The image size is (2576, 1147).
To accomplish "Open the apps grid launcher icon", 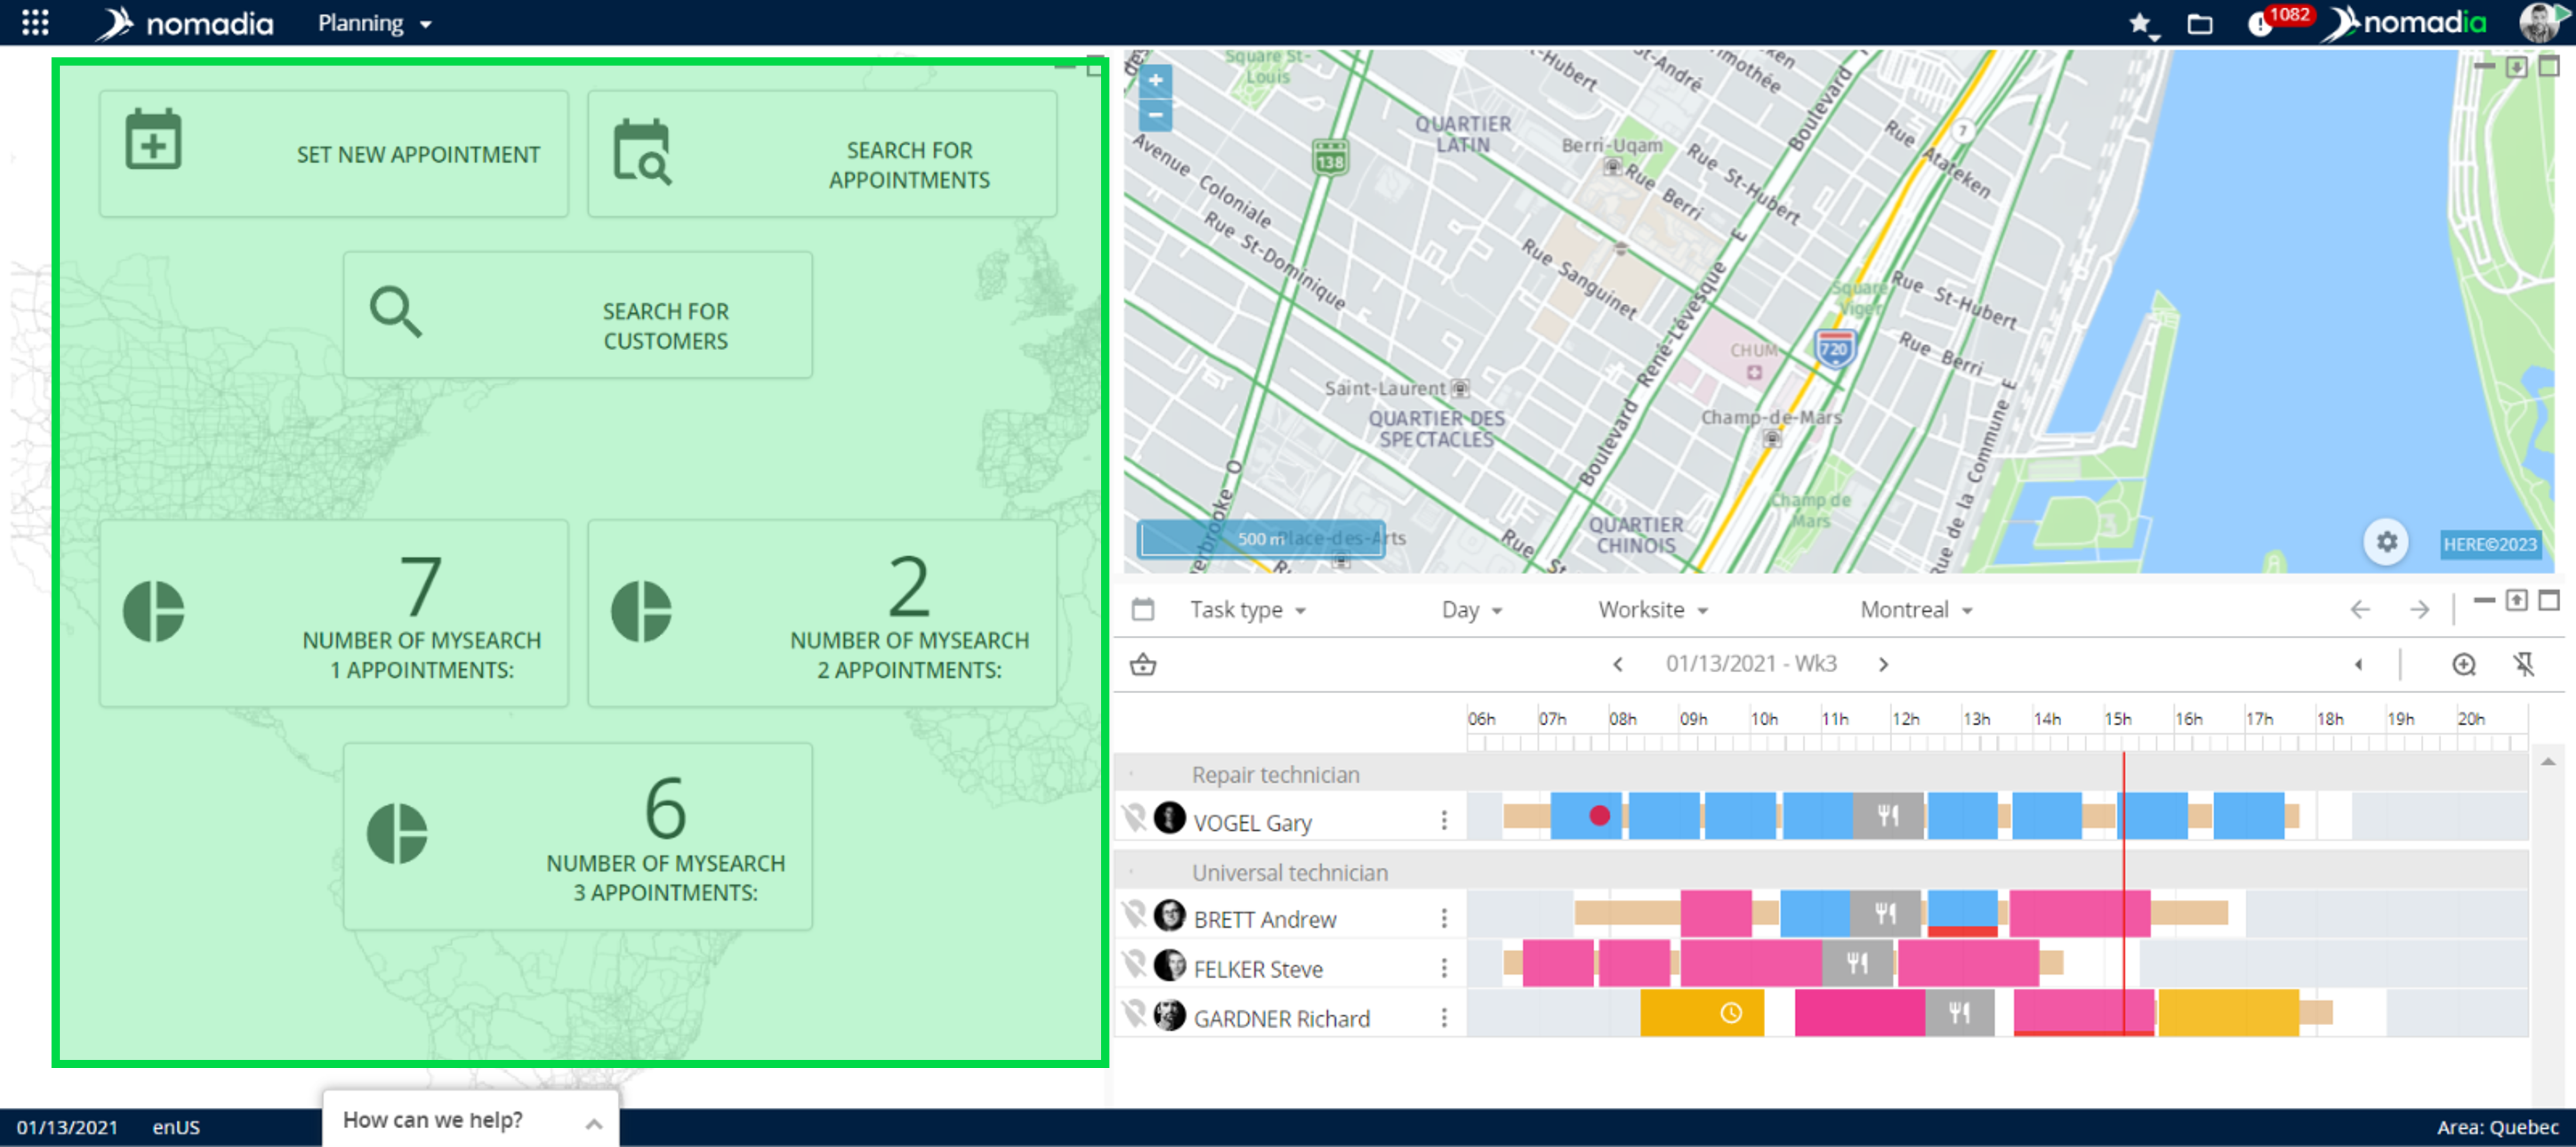I will pos(35,22).
